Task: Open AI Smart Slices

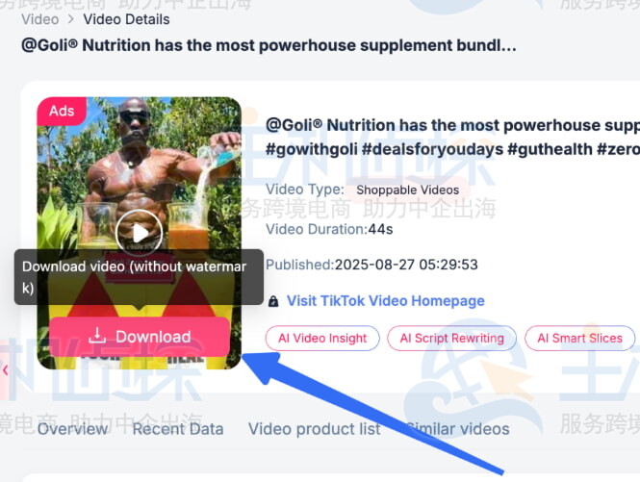Action: 579,339
